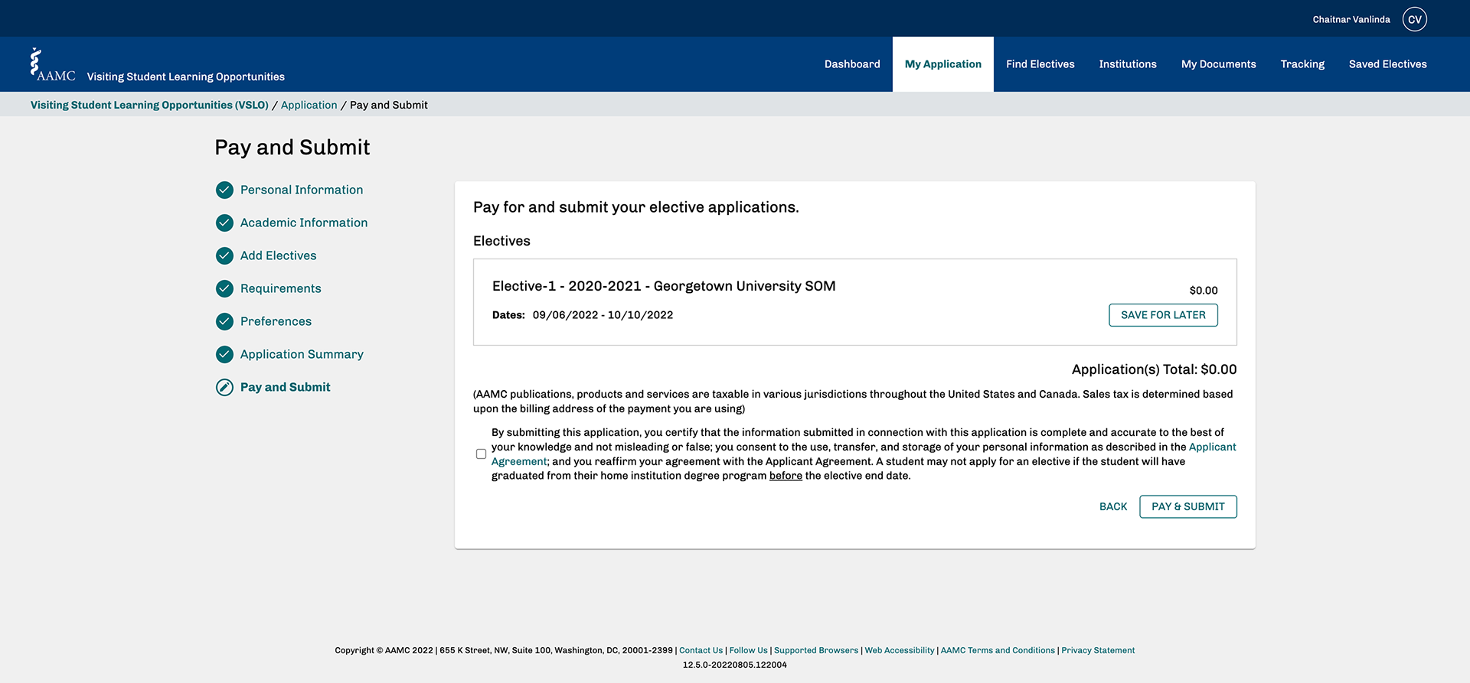Open the Add Electives step
The image size is (1470, 683).
tap(278, 255)
